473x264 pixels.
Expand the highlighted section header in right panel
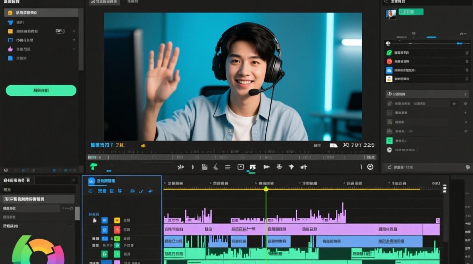coord(427,94)
